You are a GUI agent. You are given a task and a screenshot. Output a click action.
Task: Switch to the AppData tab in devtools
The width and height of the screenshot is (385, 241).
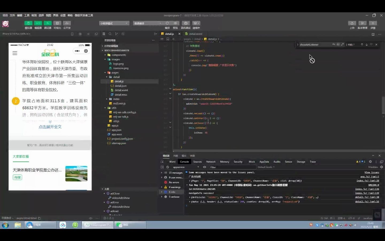(x=264, y=162)
